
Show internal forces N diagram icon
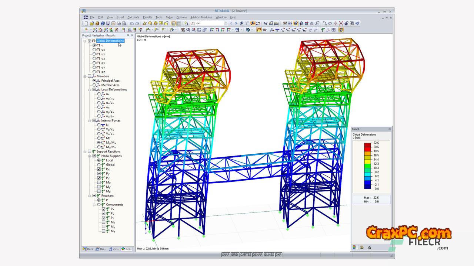coord(277,30)
